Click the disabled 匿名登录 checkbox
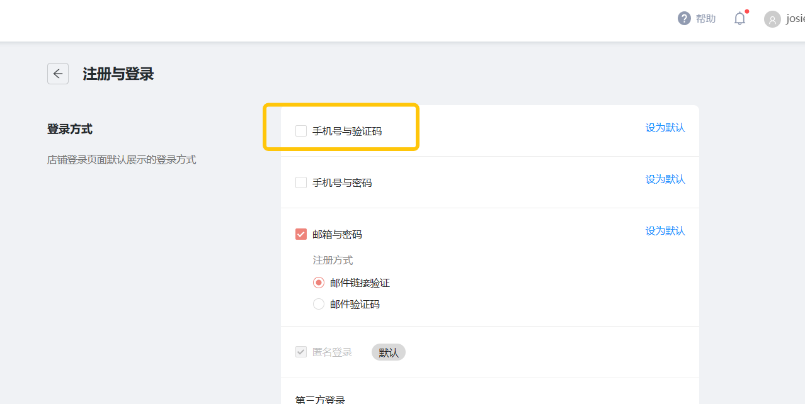The width and height of the screenshot is (805, 404). [x=301, y=352]
